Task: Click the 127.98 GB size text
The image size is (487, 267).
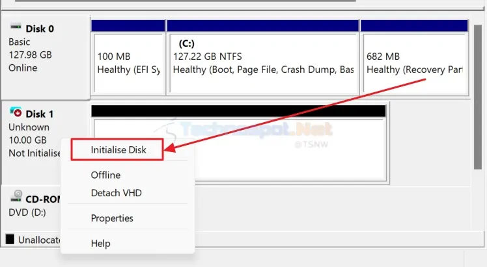Action: tap(30, 55)
